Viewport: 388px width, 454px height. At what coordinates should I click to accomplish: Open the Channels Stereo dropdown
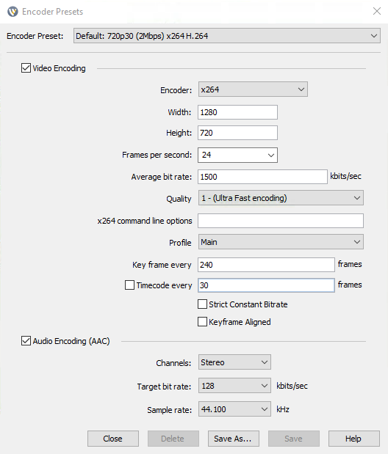tap(234, 362)
